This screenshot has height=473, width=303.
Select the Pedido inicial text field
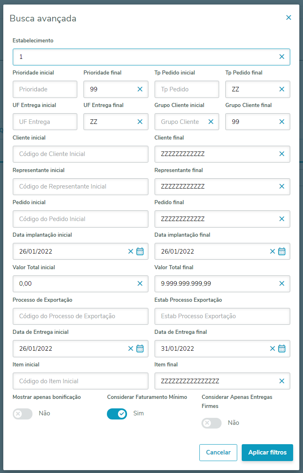tap(80, 219)
